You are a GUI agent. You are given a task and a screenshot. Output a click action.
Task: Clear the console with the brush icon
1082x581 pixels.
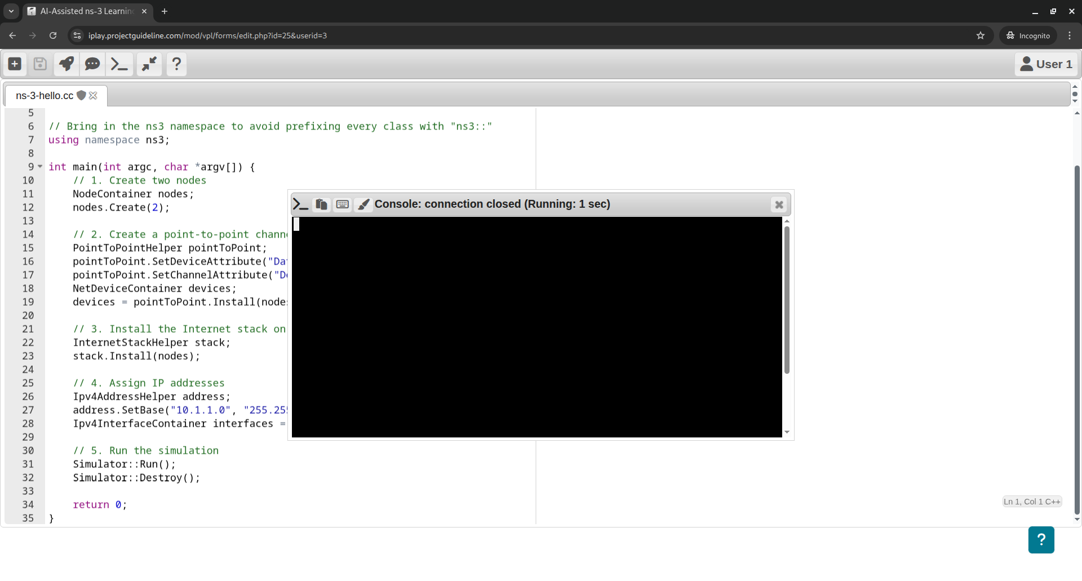click(x=364, y=204)
